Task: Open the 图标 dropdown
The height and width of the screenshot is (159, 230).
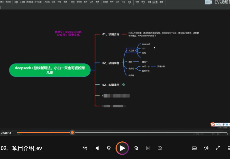Action: click(x=73, y=2)
